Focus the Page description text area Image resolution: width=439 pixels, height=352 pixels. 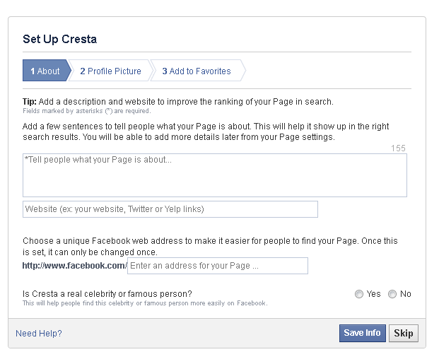215,175
